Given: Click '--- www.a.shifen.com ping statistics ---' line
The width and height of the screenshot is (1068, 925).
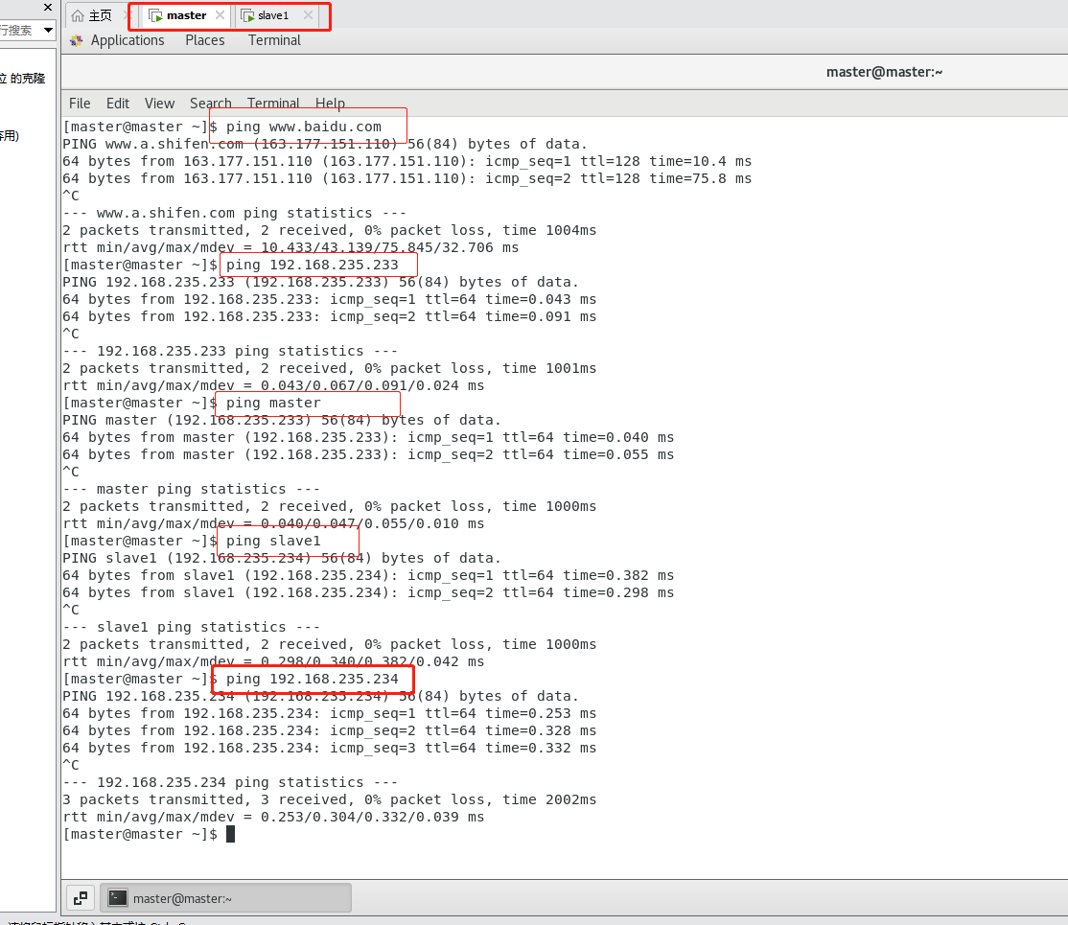Looking at the screenshot, I should pyautogui.click(x=234, y=213).
